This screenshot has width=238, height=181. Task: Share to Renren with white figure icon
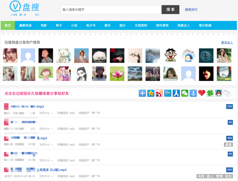(x=176, y=93)
